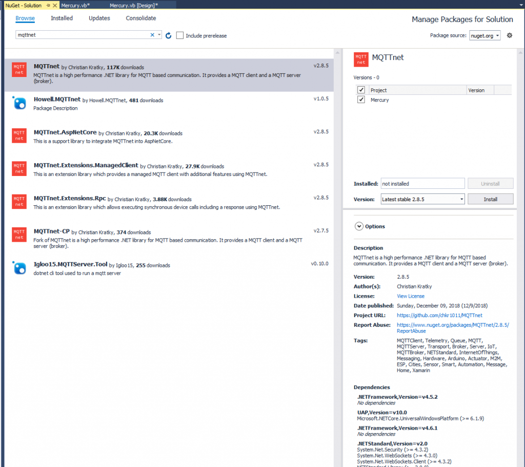Click the Christian Kratky author value in details
This screenshot has height=467, width=525.
point(414,286)
